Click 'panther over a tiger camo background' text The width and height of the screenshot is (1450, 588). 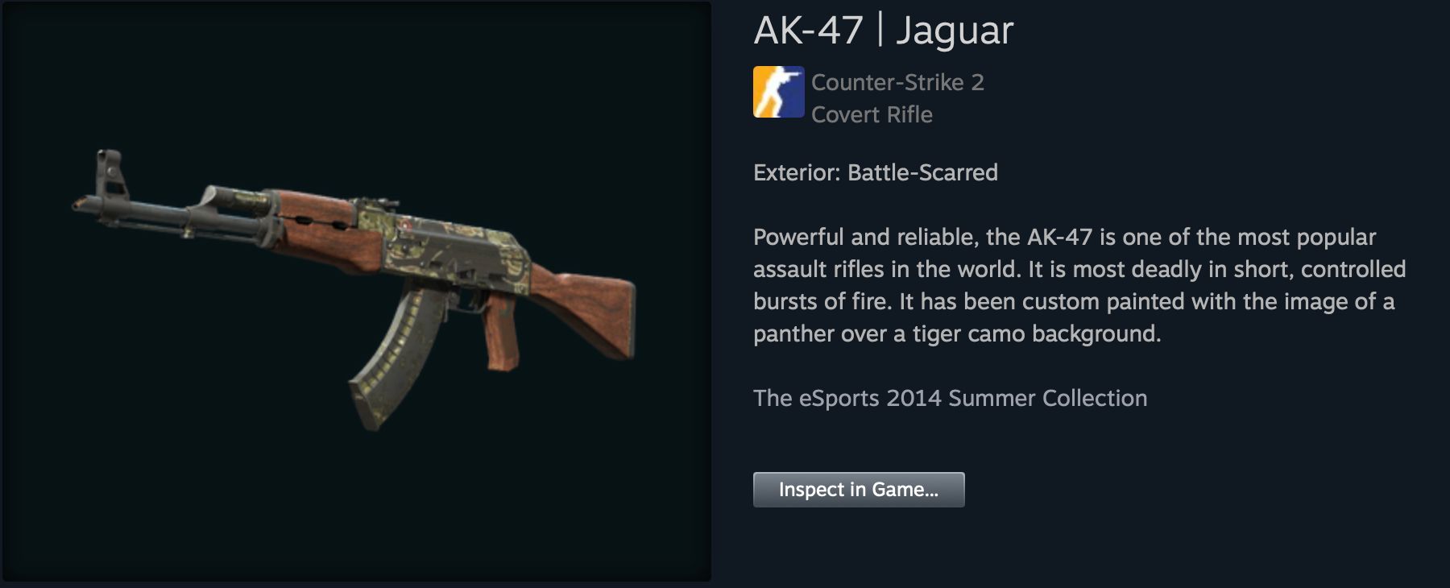[957, 333]
